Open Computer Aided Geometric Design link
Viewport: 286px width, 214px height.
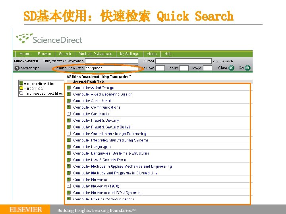103,94
